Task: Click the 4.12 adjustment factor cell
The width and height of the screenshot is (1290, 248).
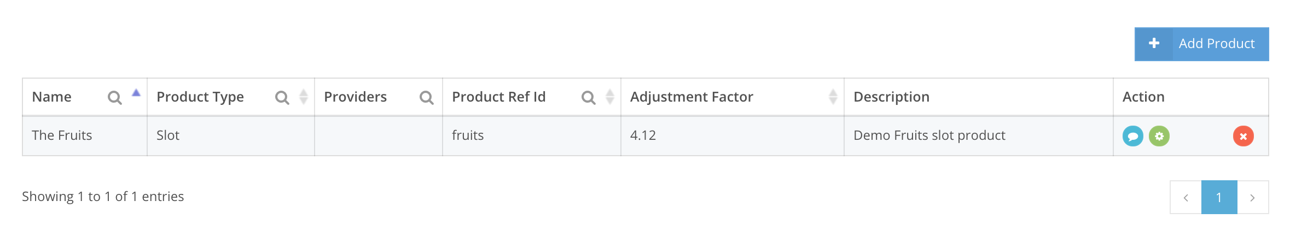Action: click(x=643, y=135)
